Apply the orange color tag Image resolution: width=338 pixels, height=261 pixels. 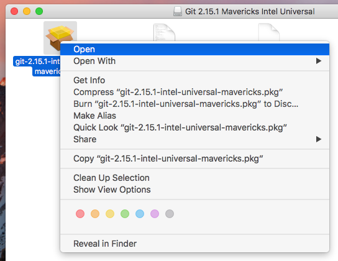tap(95, 214)
